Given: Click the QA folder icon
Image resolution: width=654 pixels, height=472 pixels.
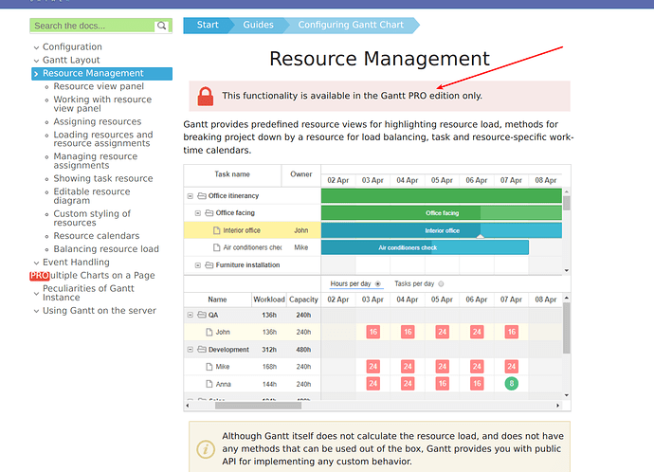Looking at the screenshot, I should [x=202, y=315].
